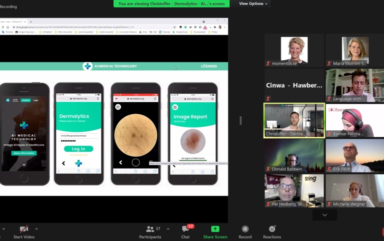This screenshot has width=384, height=241.
Task: Expand audio options arrow at far left
Action: pos(3,229)
